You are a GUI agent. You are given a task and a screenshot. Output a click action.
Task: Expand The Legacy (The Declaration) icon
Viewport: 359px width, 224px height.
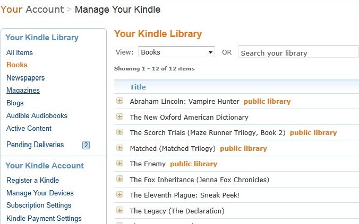[119, 210]
